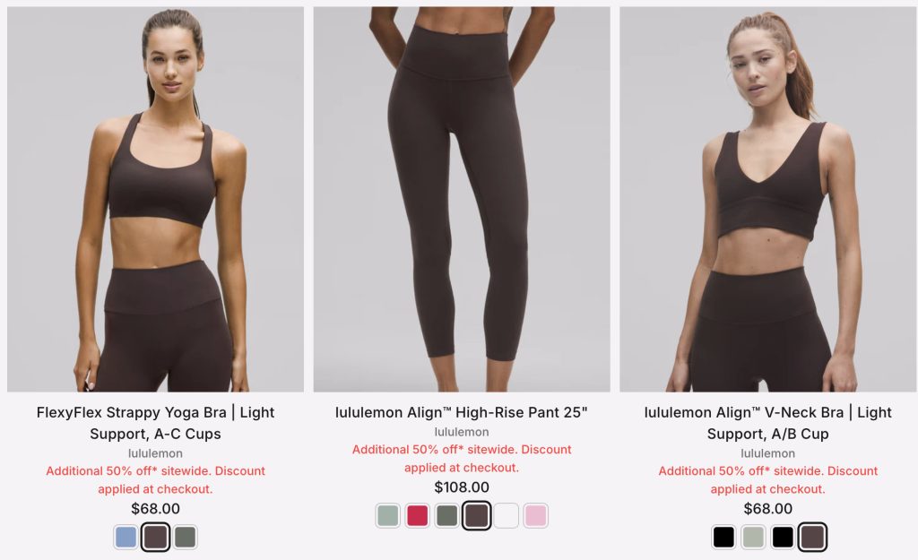918x560 pixels.
Task: Click lululemon brand name under the High-Rise Pant
Action: pyautogui.click(x=462, y=432)
